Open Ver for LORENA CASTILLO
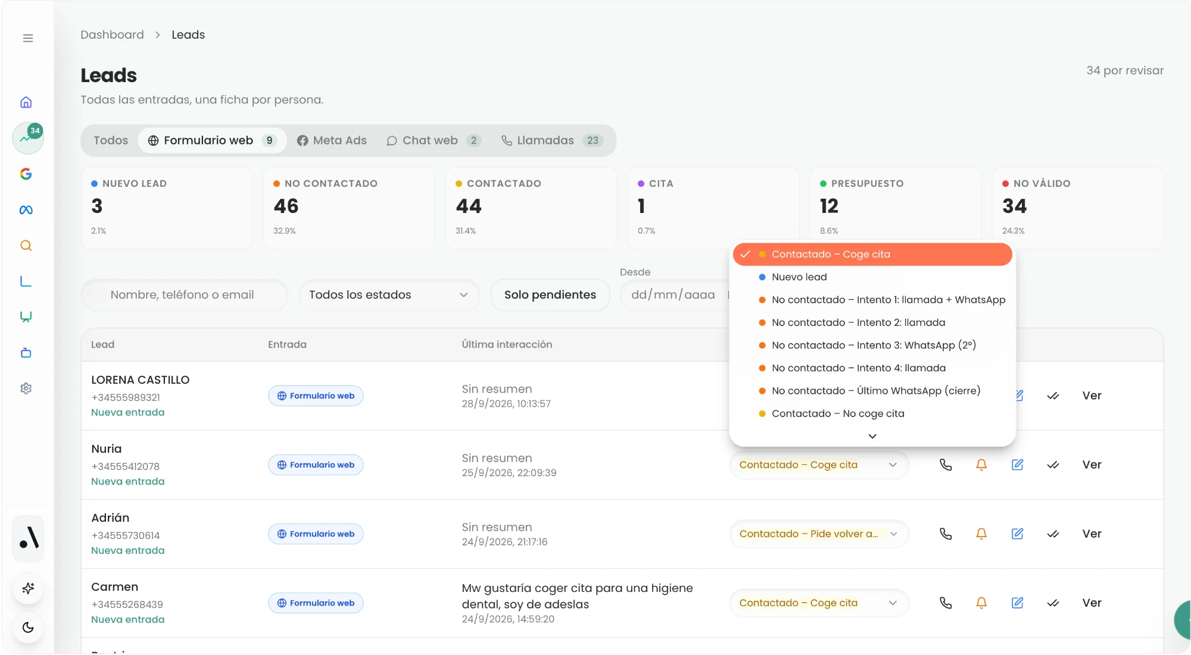The image size is (1191, 655). 1092,396
